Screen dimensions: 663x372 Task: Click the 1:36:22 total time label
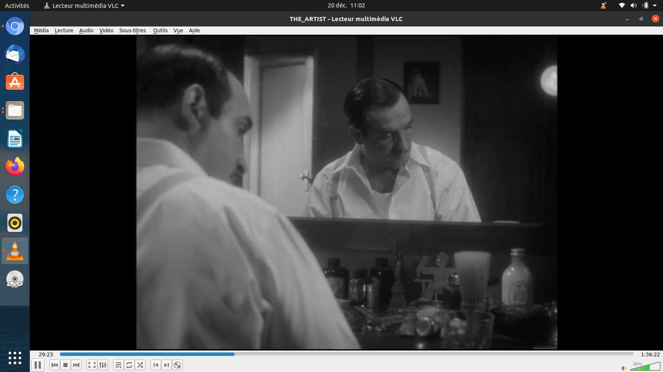coord(650,354)
